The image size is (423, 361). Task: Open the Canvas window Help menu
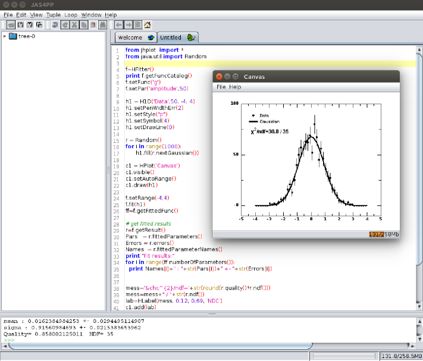point(236,87)
